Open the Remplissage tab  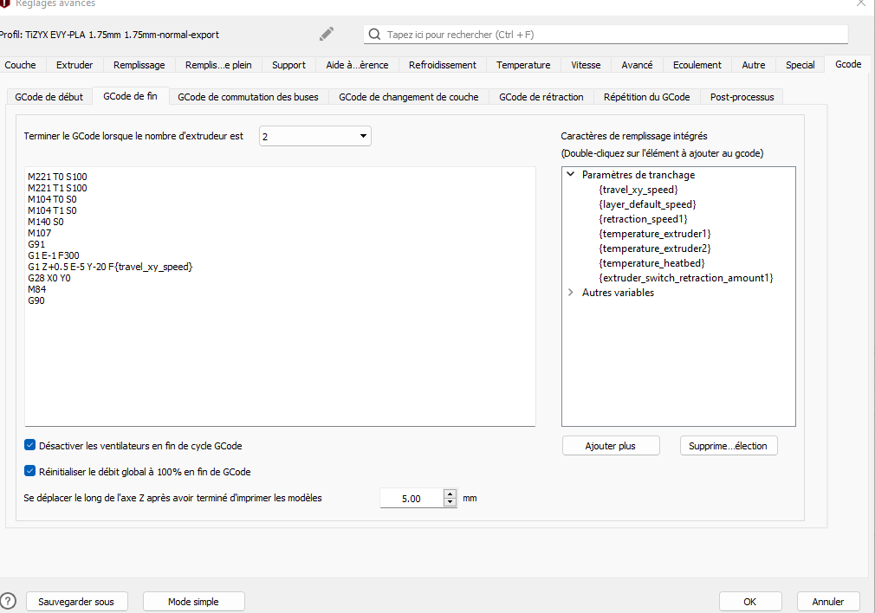[x=139, y=65]
